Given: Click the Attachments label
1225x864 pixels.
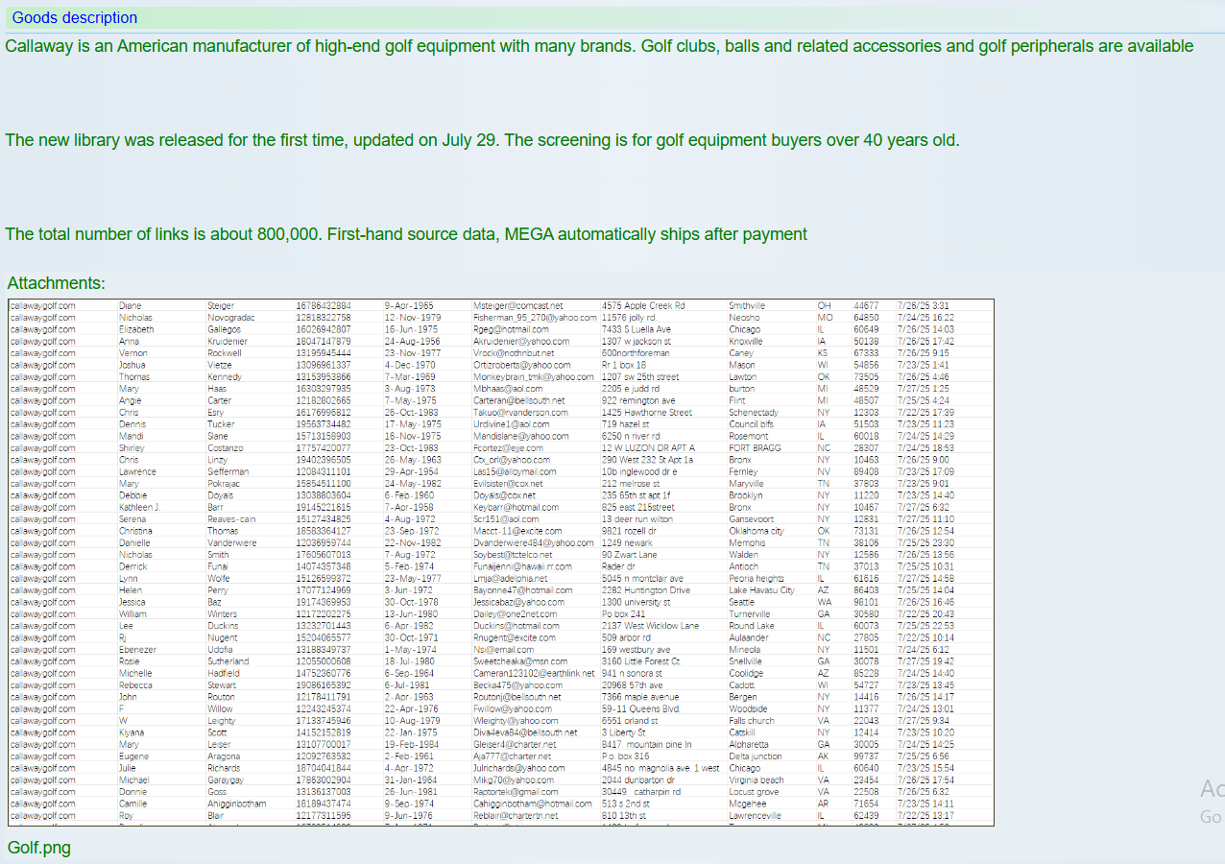Looking at the screenshot, I should [56, 283].
